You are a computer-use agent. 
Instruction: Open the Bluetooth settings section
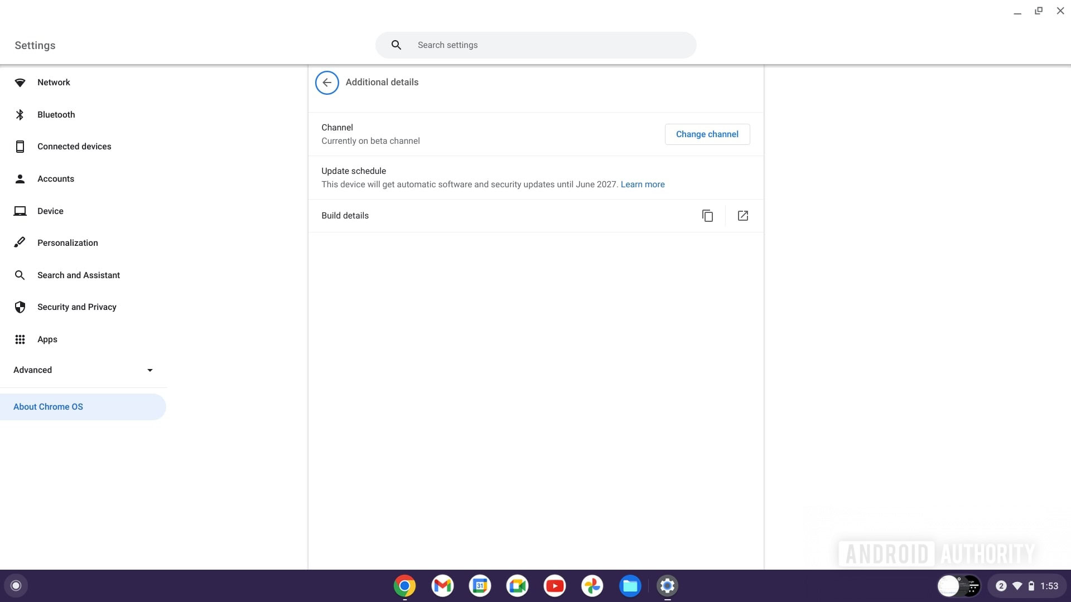(56, 115)
